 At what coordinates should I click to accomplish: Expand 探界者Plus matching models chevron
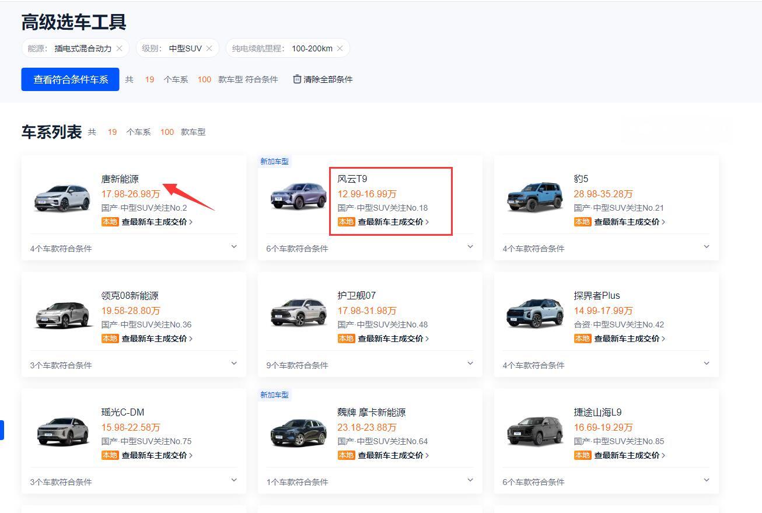707,364
